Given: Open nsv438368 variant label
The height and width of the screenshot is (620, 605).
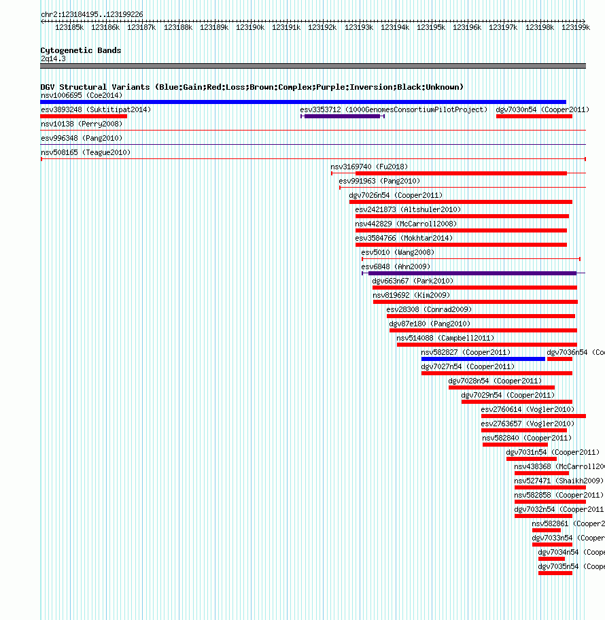Looking at the screenshot, I should coord(559,466).
